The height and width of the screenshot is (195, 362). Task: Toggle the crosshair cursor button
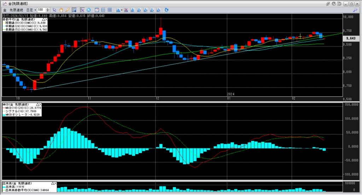pyautogui.click(x=82, y=10)
